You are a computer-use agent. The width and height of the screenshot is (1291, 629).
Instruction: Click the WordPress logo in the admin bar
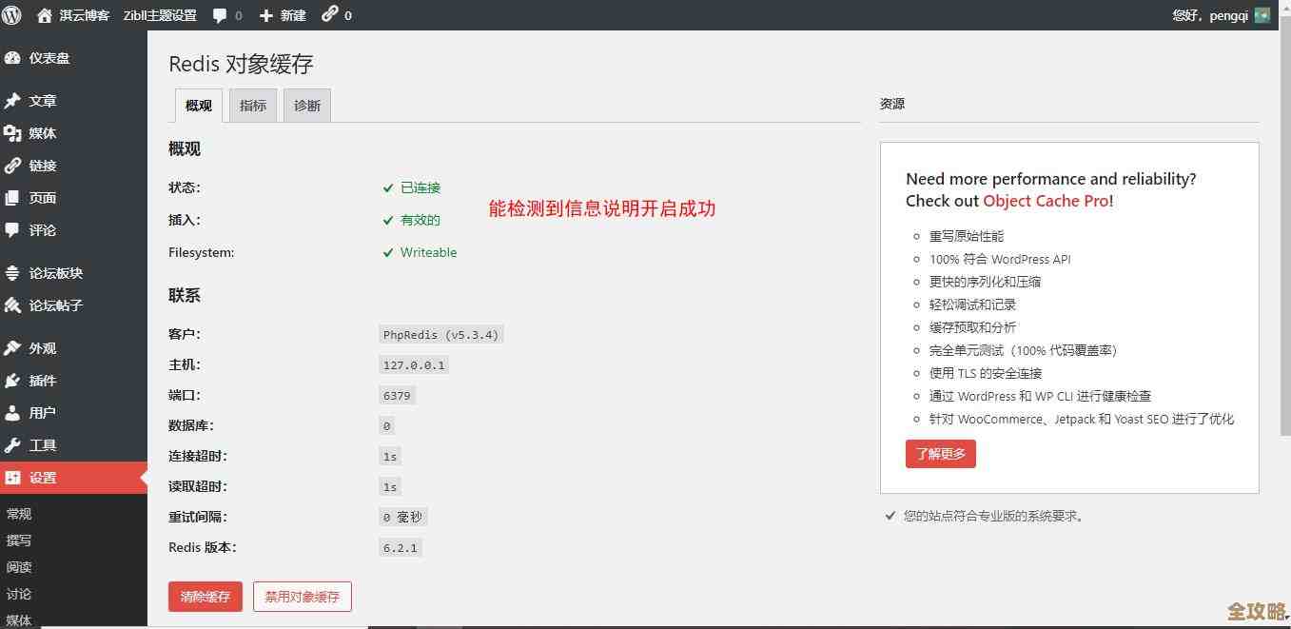coord(10,14)
